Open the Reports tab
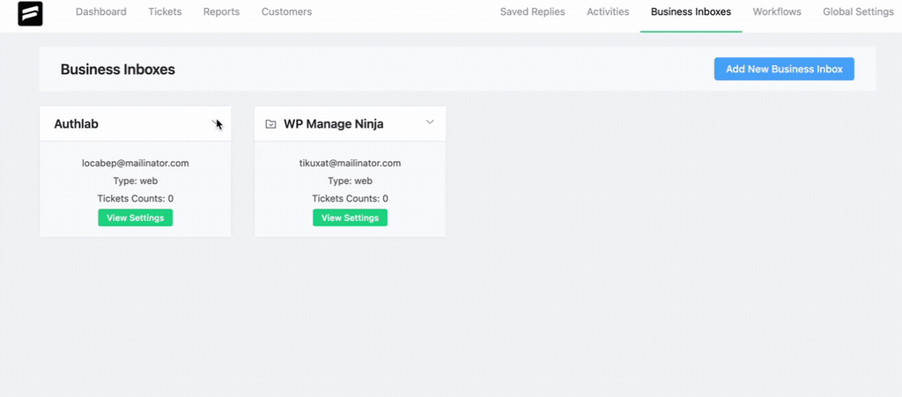This screenshot has height=397, width=902. (221, 11)
